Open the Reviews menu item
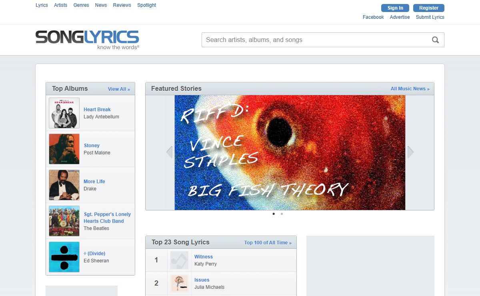Image resolution: width=480 pixels, height=296 pixels. tap(122, 5)
